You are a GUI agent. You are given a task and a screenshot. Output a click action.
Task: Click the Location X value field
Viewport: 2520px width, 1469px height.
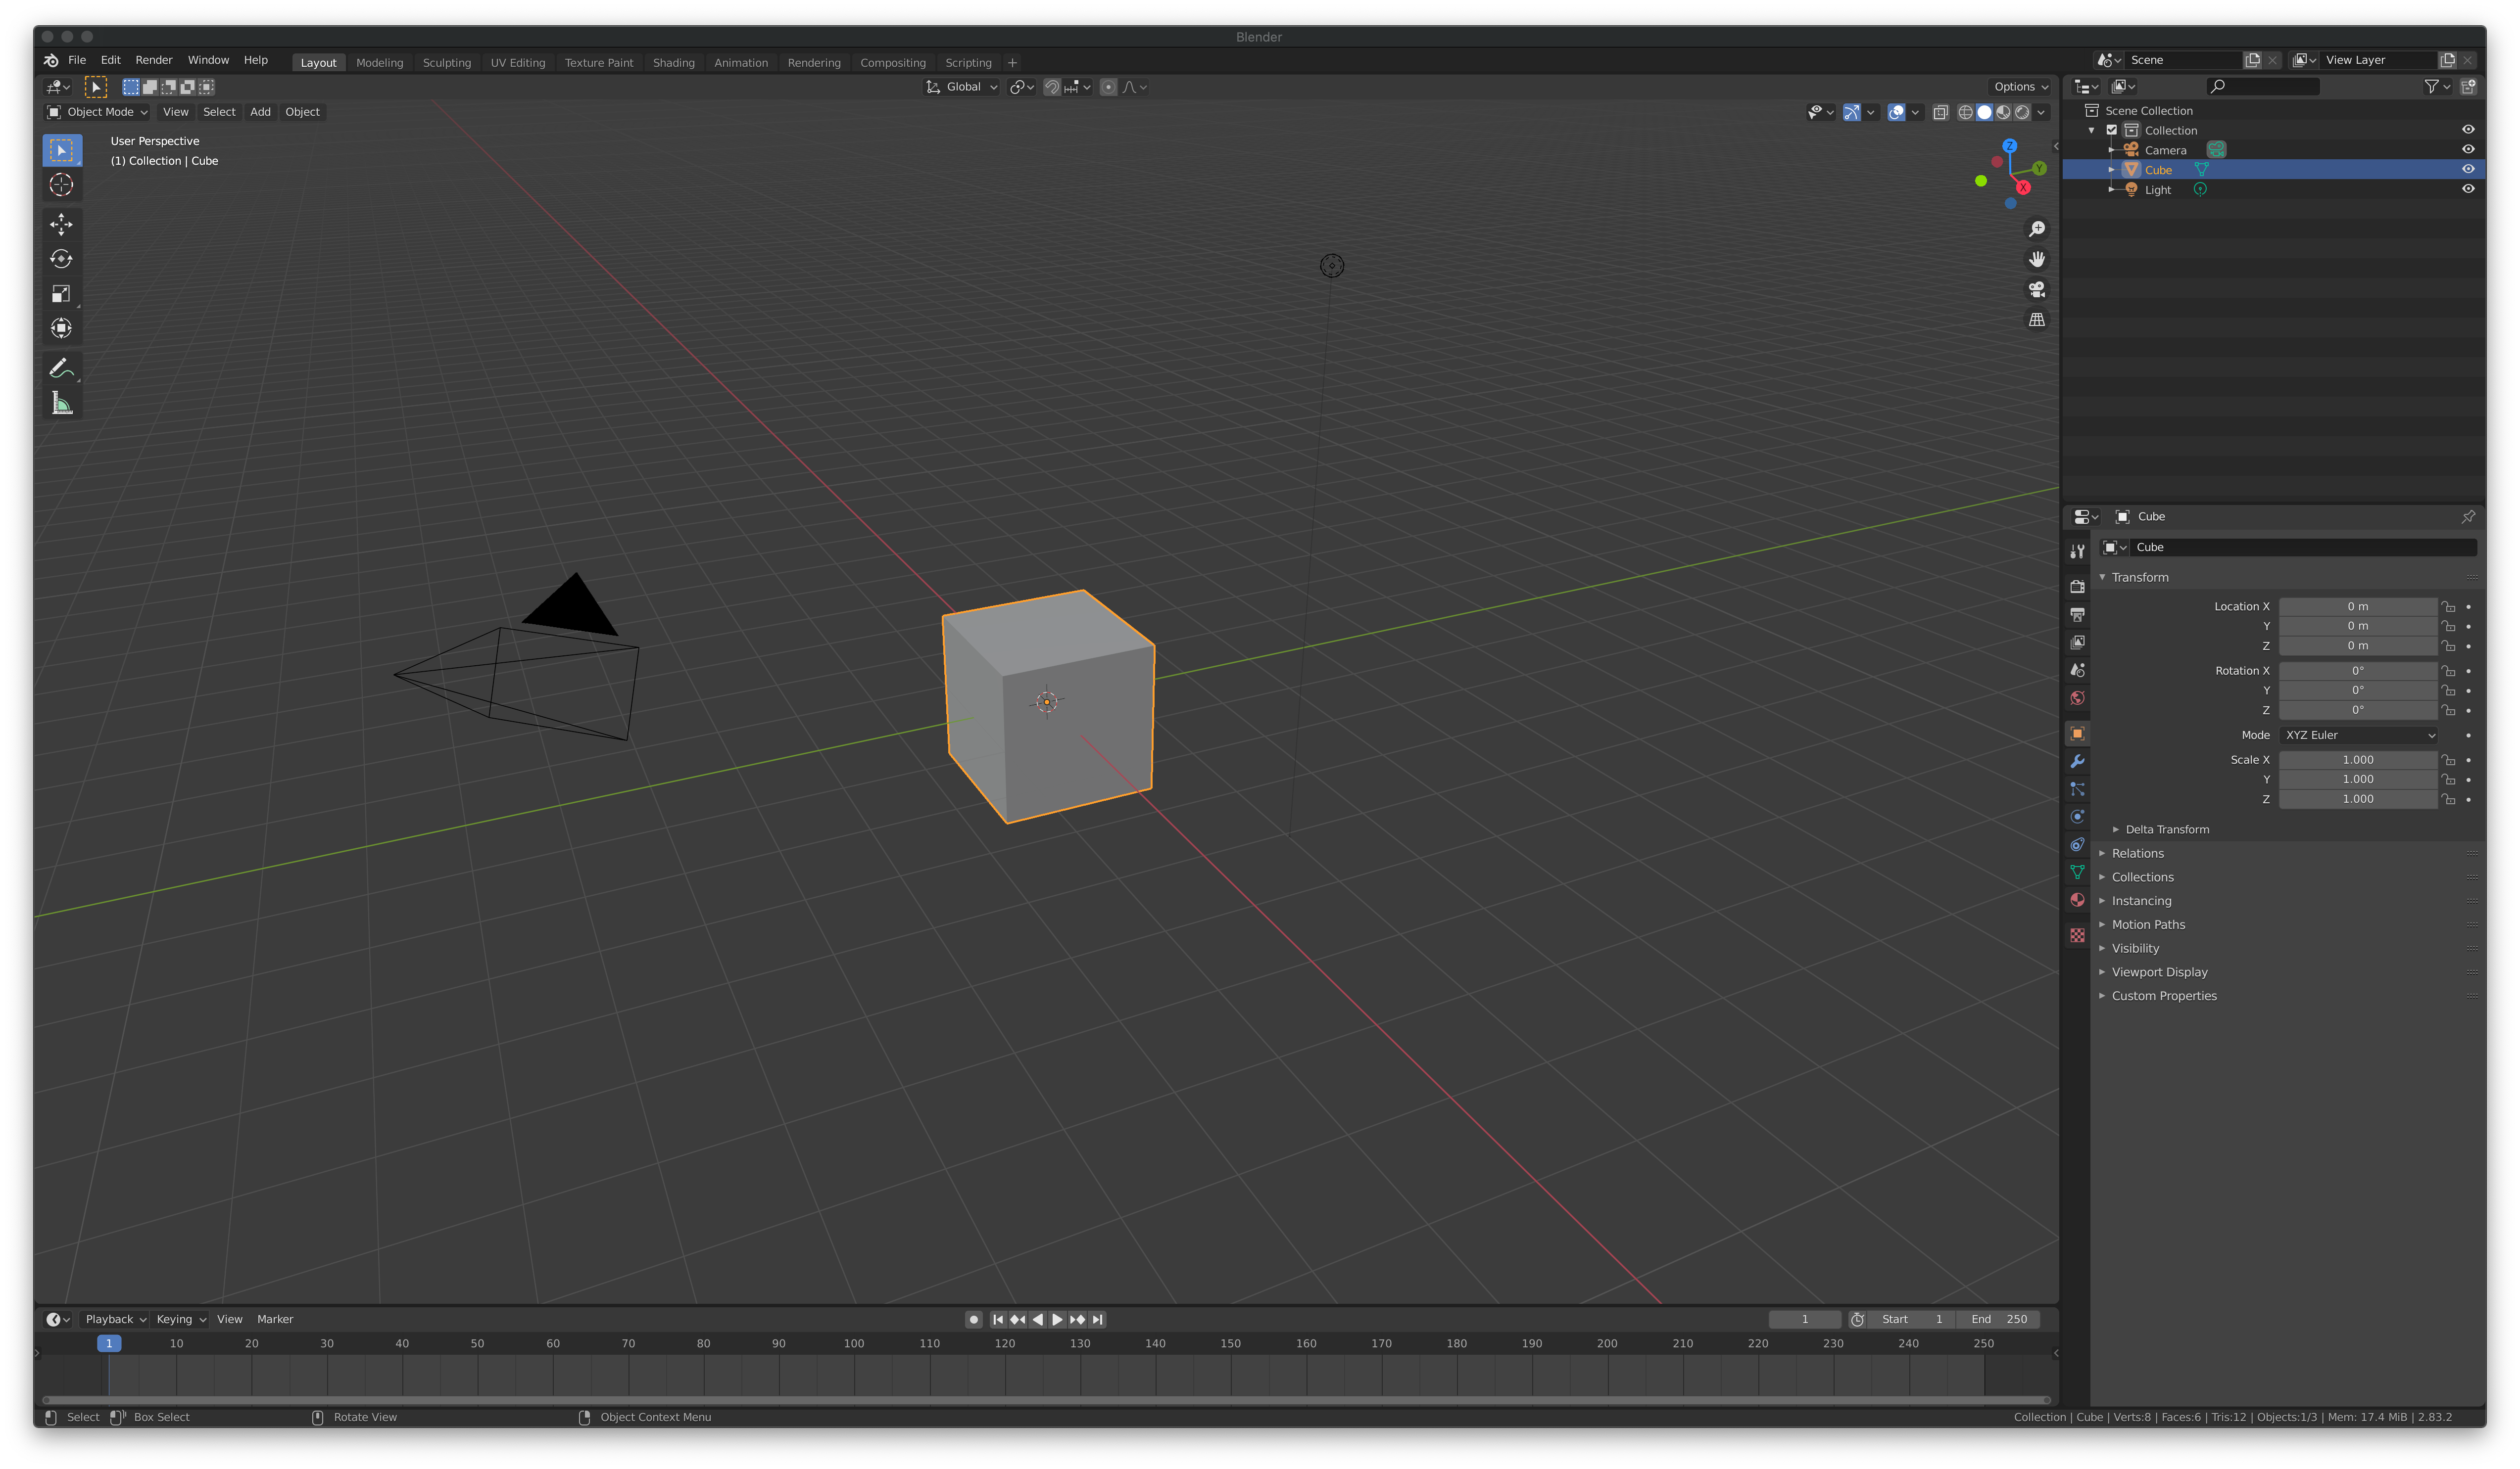(x=2358, y=606)
